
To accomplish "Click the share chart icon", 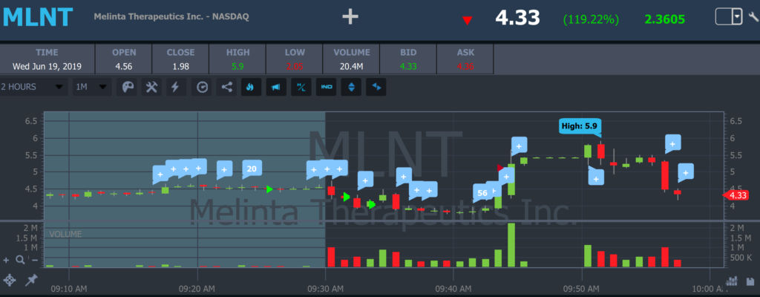I will click(226, 87).
